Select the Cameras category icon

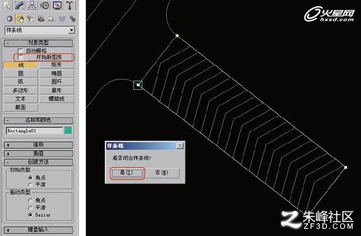click(x=41, y=19)
